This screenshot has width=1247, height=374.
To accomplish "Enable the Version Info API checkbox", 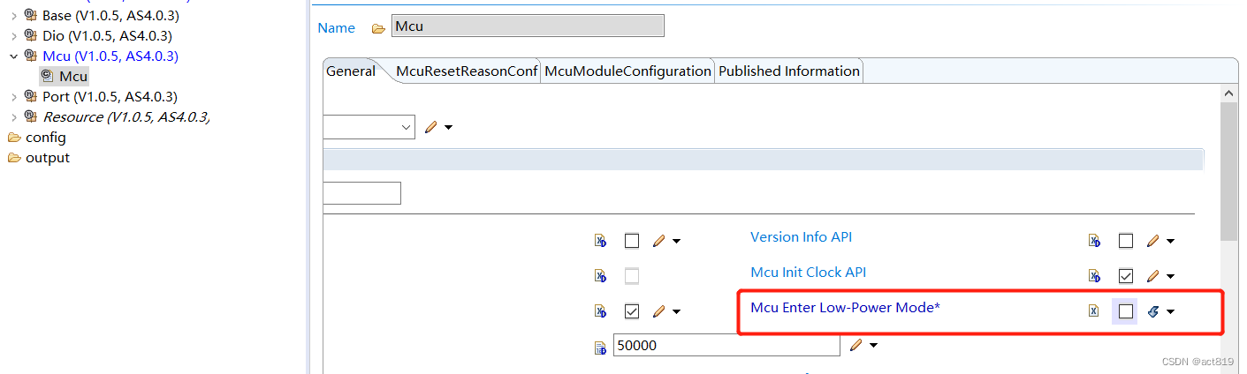I will [x=1126, y=241].
